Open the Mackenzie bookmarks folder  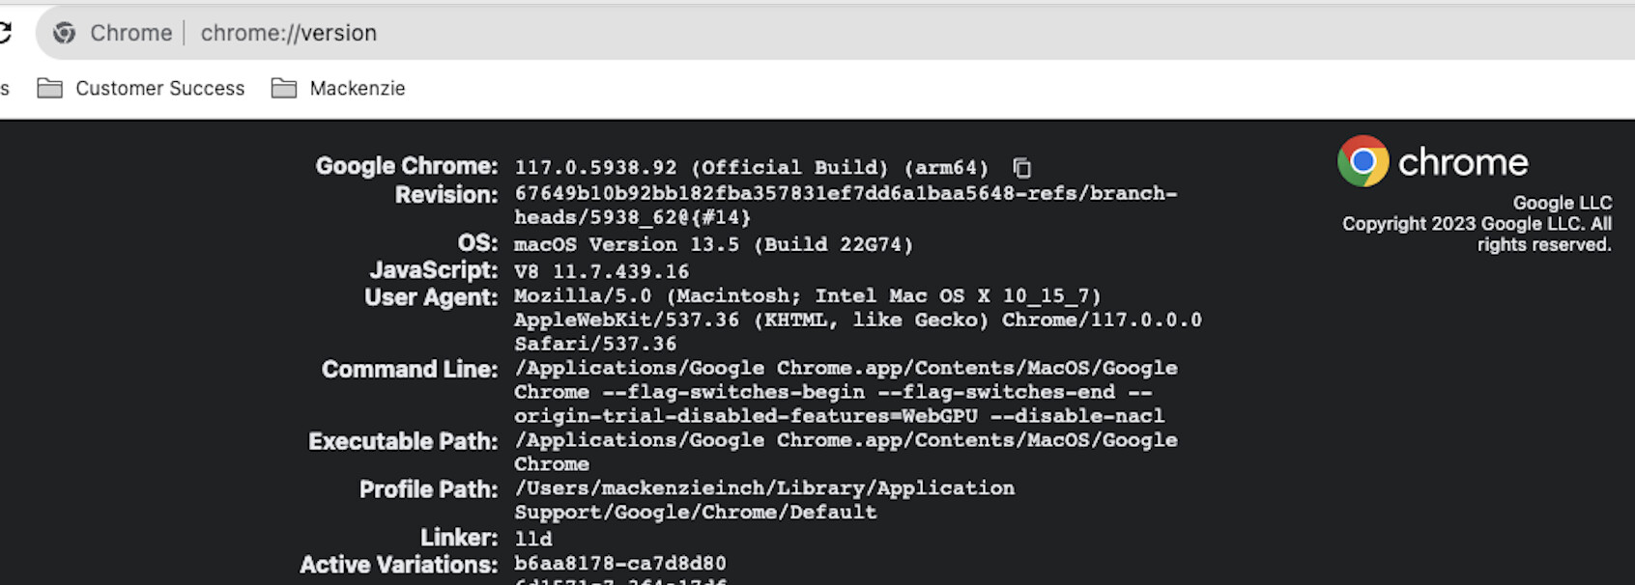(x=338, y=89)
